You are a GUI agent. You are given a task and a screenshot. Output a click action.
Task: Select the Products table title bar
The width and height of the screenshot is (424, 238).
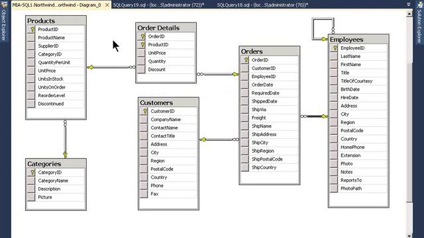[56, 20]
